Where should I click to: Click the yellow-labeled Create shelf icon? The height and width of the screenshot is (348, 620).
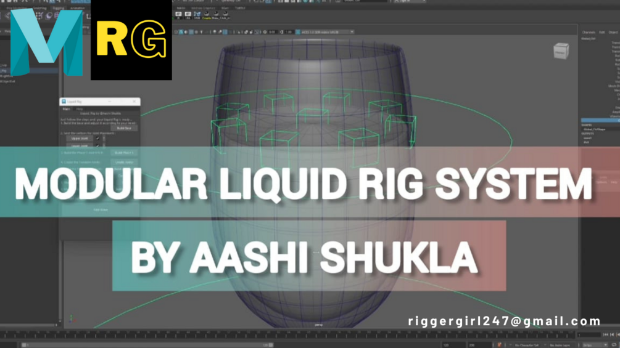pyautogui.click(x=207, y=15)
